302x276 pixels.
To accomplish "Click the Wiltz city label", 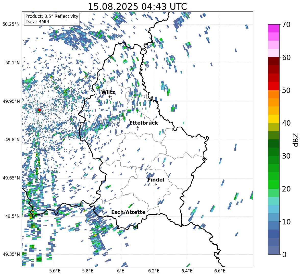I will coord(108,92).
